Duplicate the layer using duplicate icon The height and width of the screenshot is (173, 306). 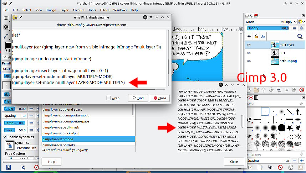click(279, 90)
